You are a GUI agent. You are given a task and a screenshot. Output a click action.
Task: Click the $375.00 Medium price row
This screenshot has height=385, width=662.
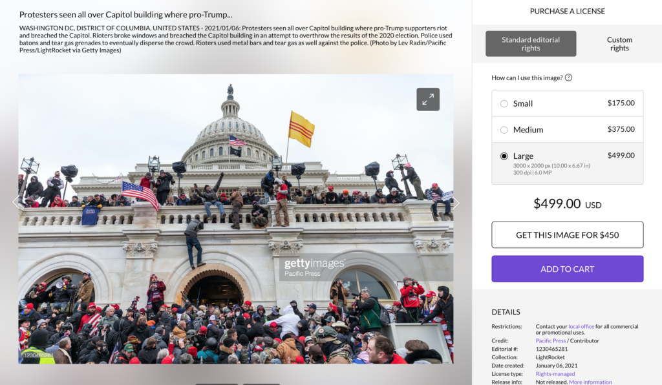click(x=568, y=129)
